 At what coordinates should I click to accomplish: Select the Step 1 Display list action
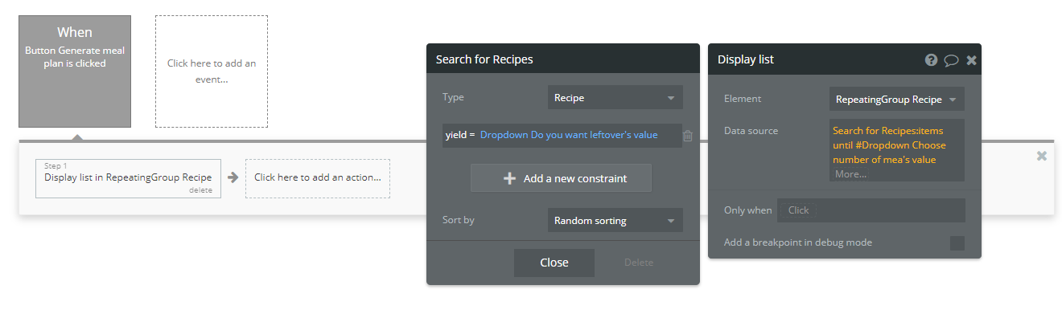[129, 178]
